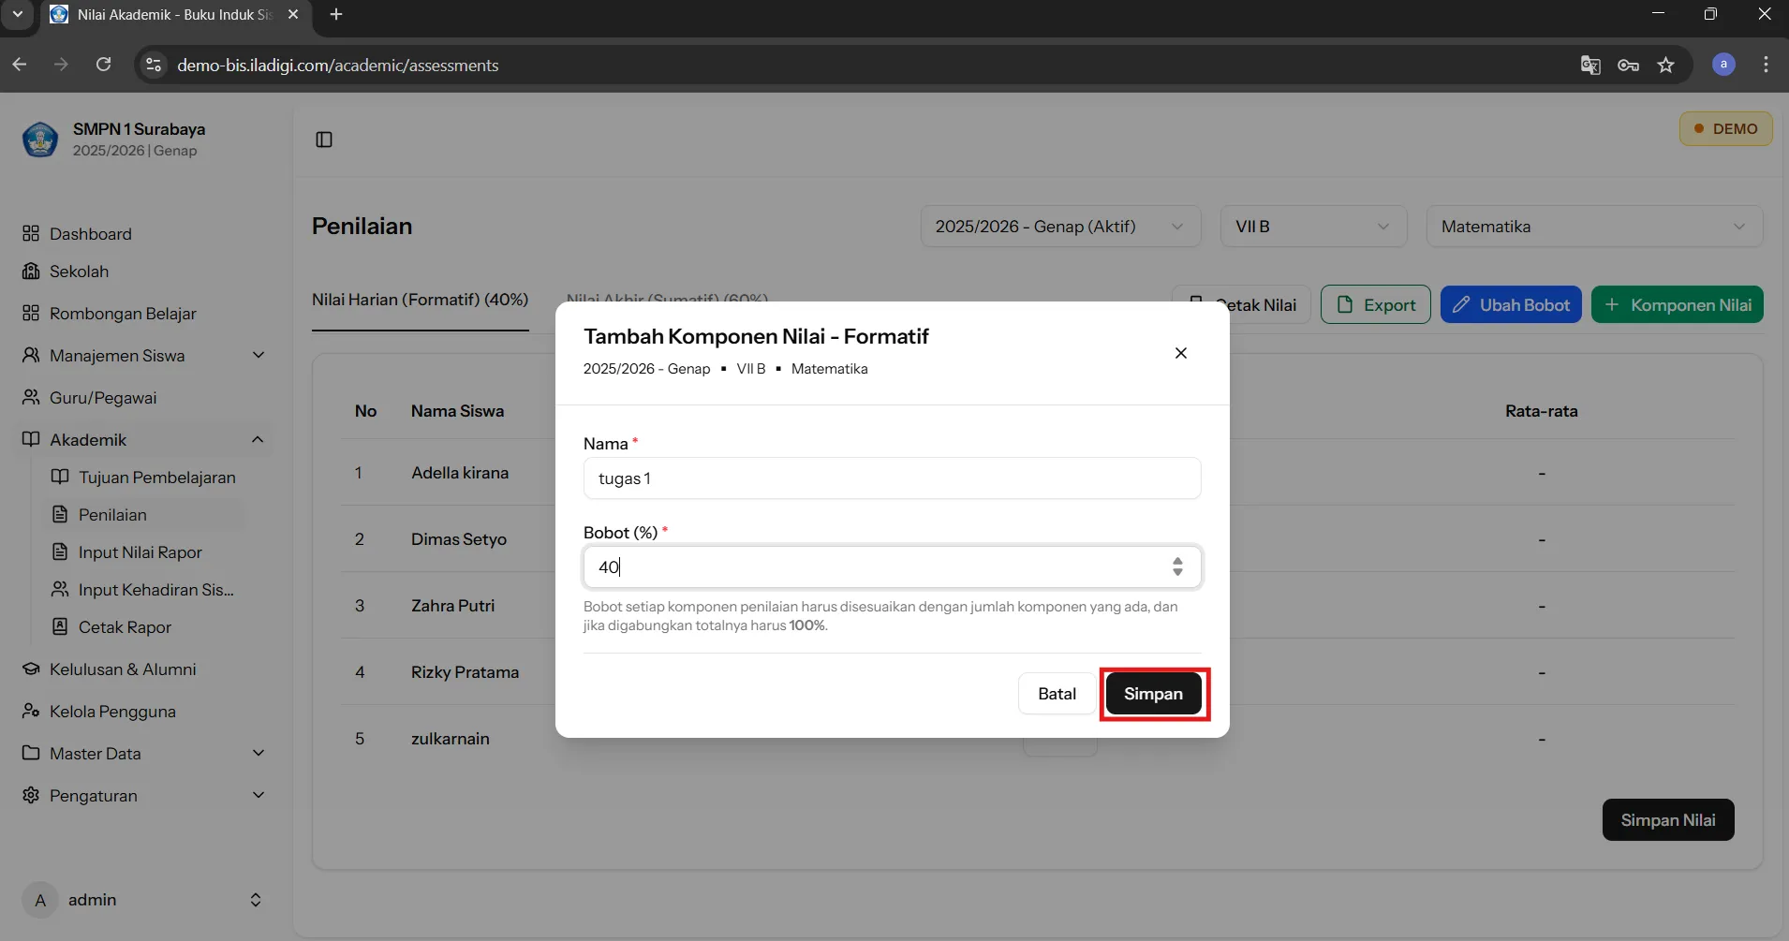The width and height of the screenshot is (1789, 941).
Task: Toggle the sidebar panel icon
Action: pyautogui.click(x=324, y=140)
